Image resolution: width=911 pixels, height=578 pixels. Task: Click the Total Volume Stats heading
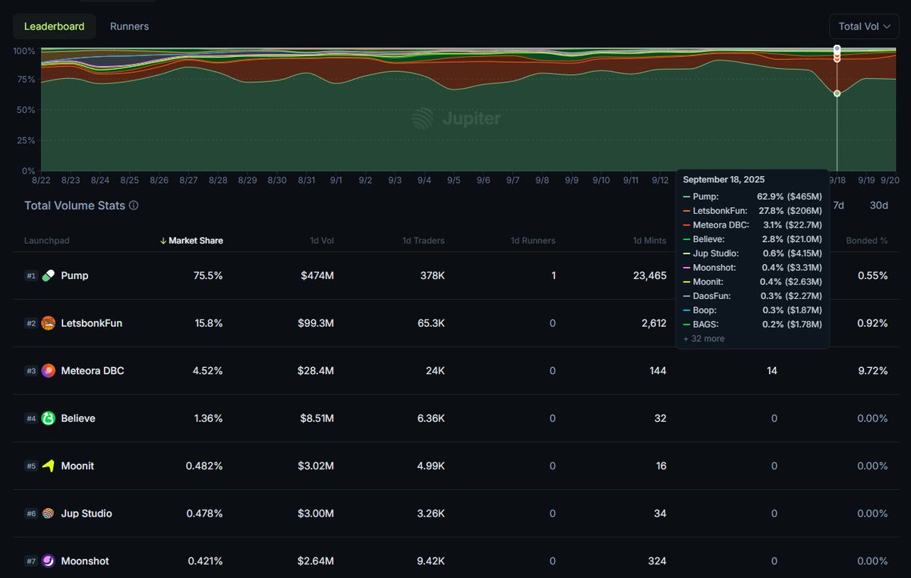(74, 206)
